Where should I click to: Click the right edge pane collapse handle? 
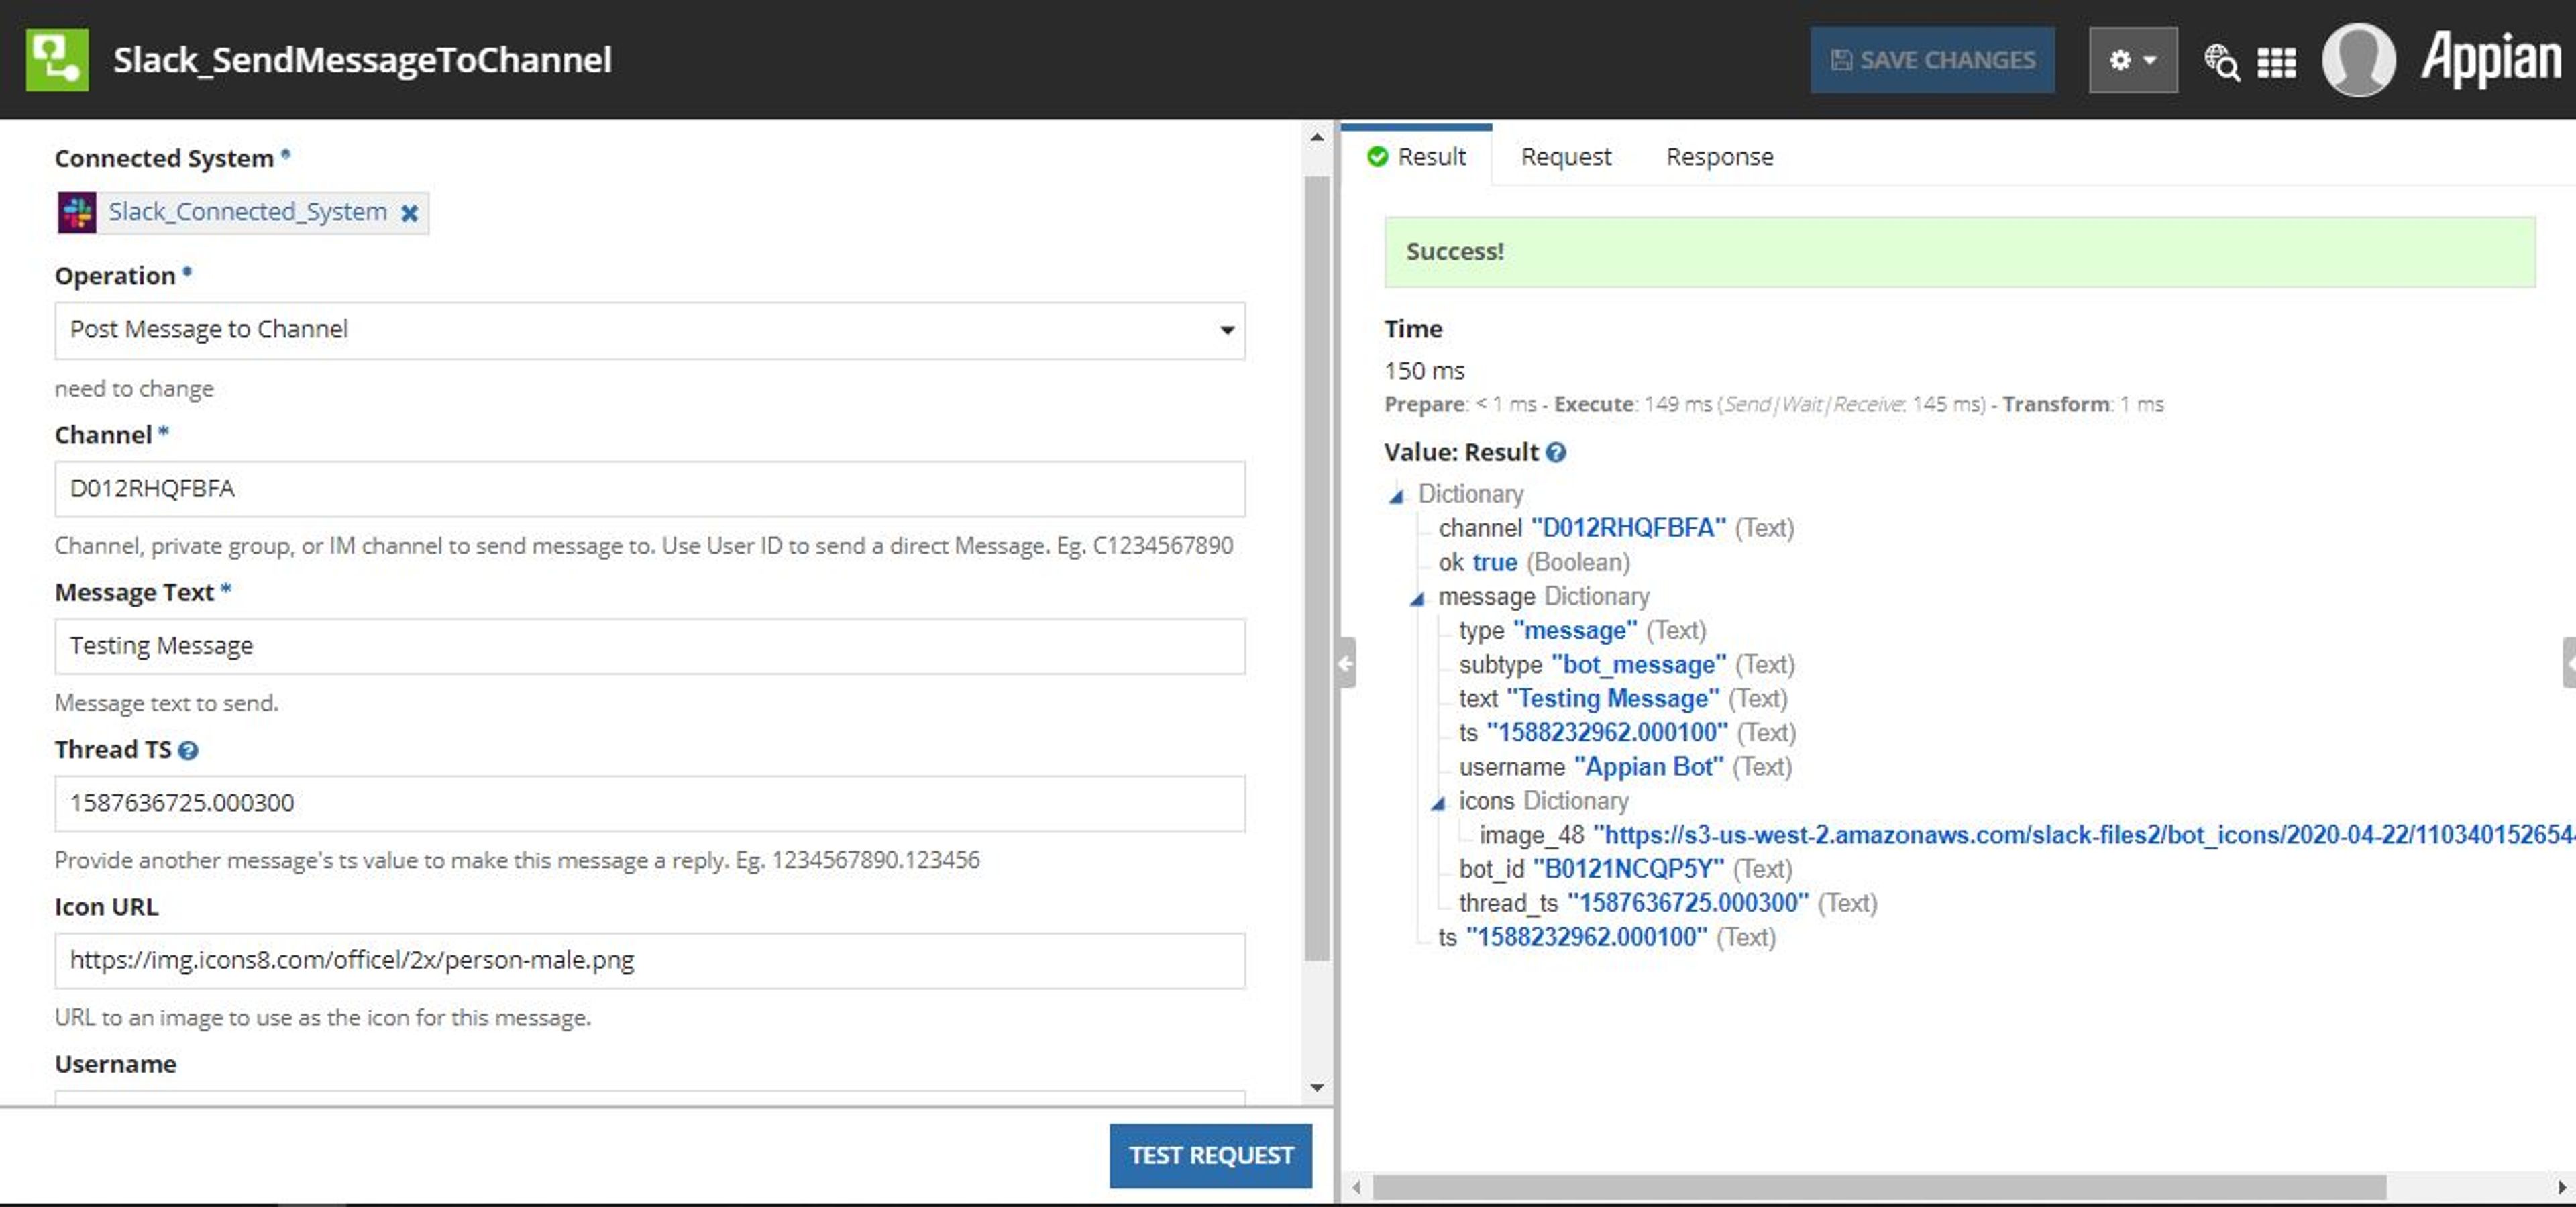2569,662
